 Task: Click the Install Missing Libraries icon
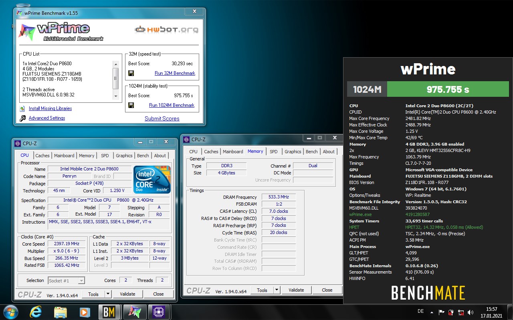point(22,108)
